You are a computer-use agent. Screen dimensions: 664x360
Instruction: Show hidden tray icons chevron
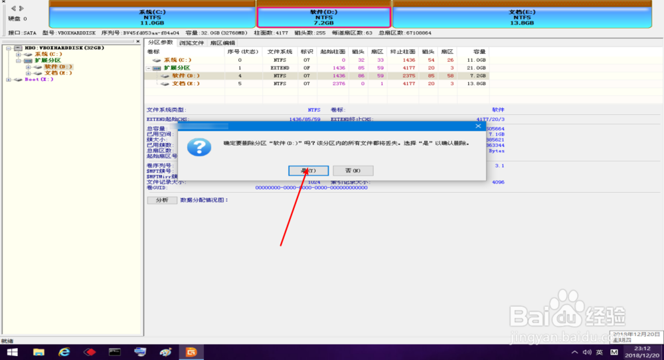point(574,353)
